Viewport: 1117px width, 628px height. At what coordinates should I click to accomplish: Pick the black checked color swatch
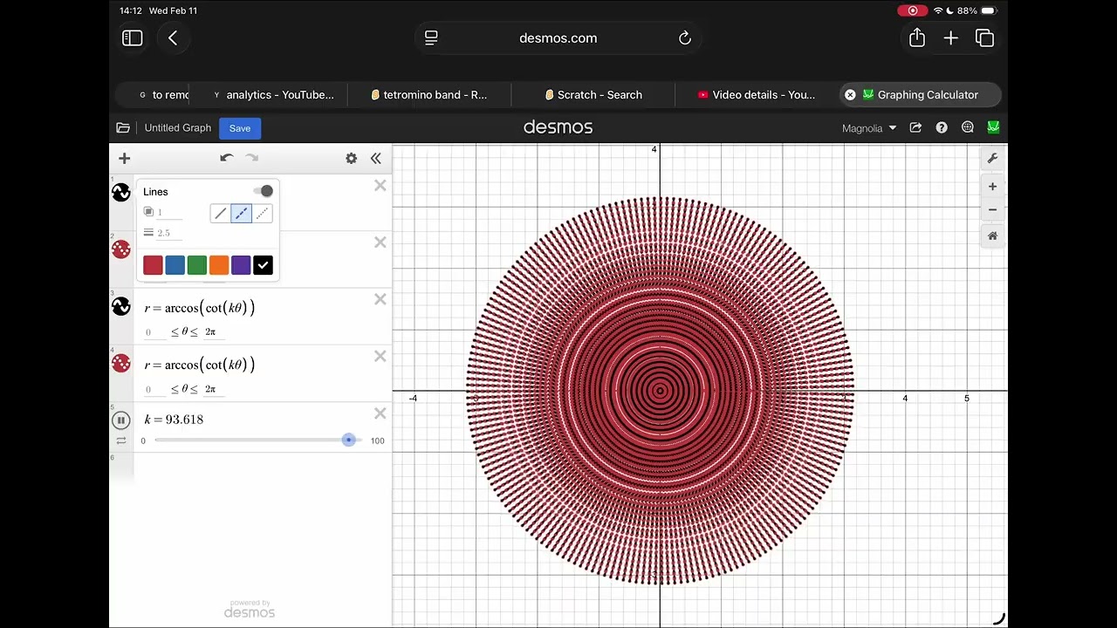click(x=263, y=265)
